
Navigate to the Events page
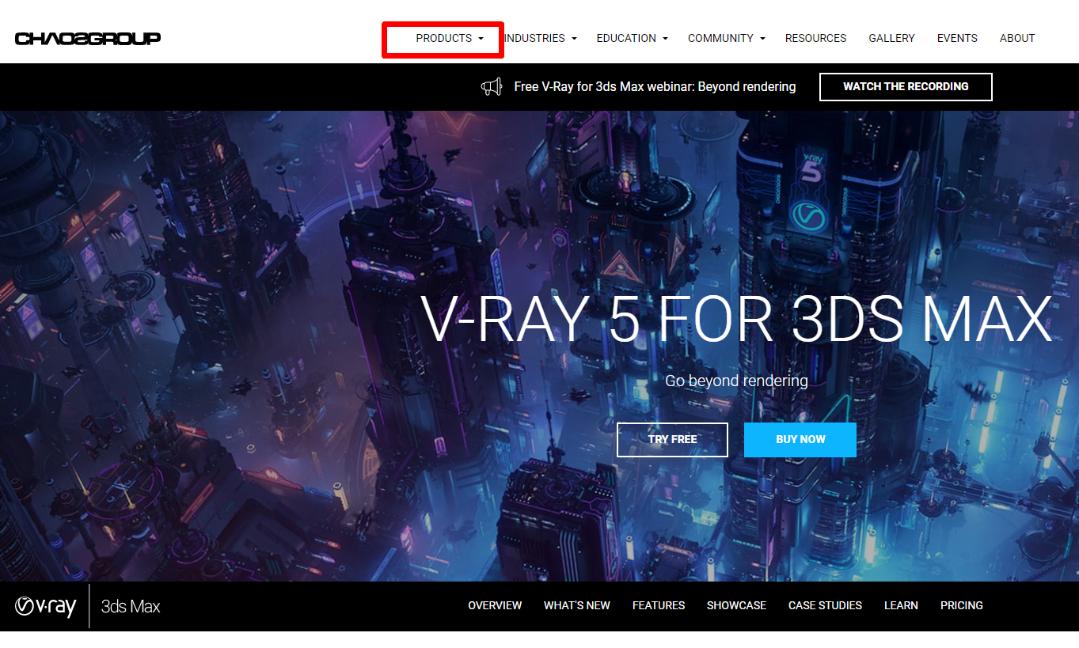tap(957, 38)
